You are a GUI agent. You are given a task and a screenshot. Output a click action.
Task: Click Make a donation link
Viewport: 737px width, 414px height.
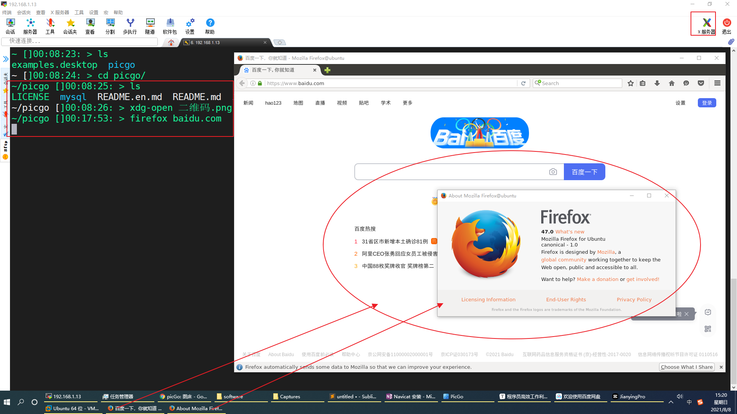pos(597,279)
